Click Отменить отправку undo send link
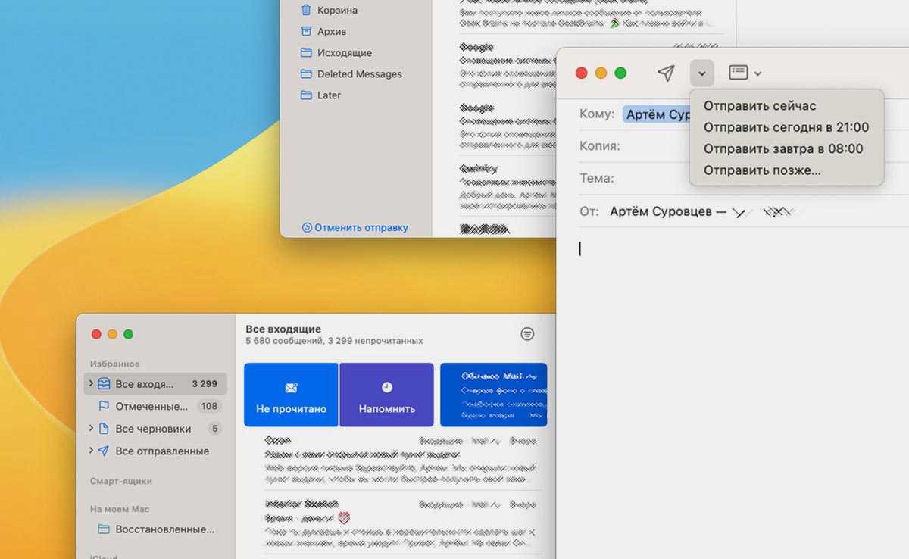The width and height of the screenshot is (909, 559). pos(361,227)
